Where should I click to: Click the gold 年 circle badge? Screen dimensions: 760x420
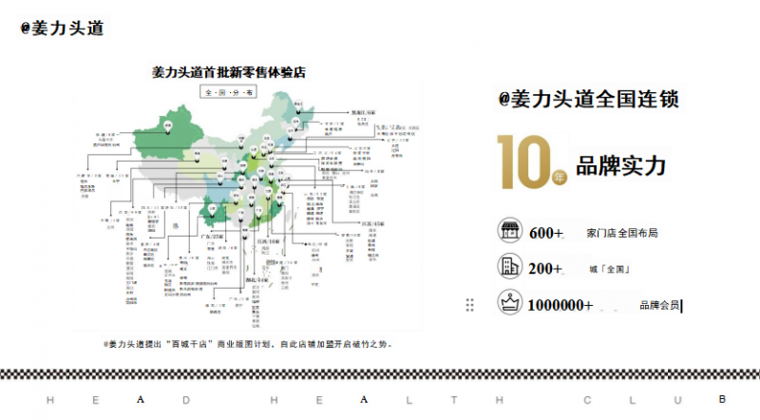point(560,177)
